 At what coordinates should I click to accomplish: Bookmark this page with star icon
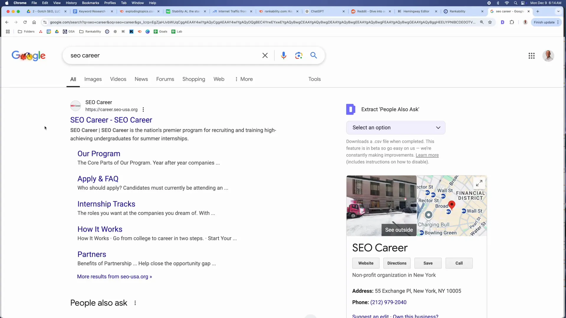[490, 22]
